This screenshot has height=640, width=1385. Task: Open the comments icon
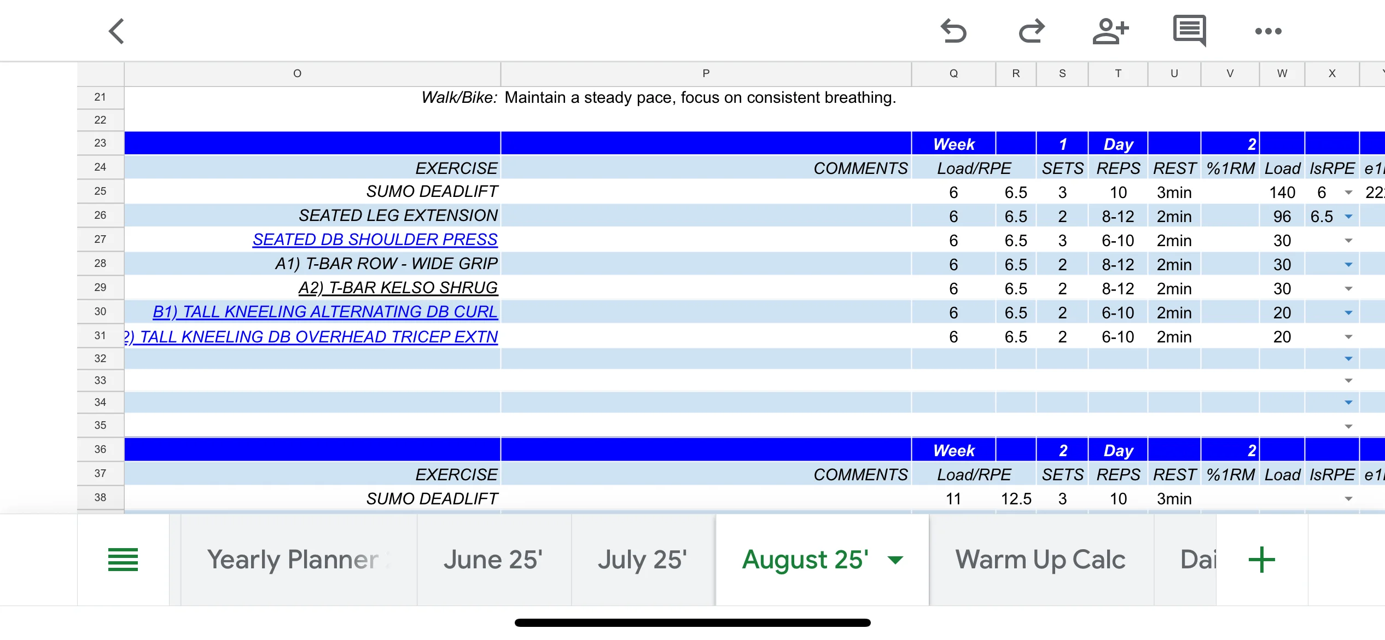click(x=1189, y=30)
